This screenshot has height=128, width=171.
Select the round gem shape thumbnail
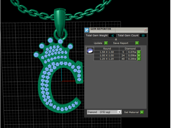(x=90, y=50)
